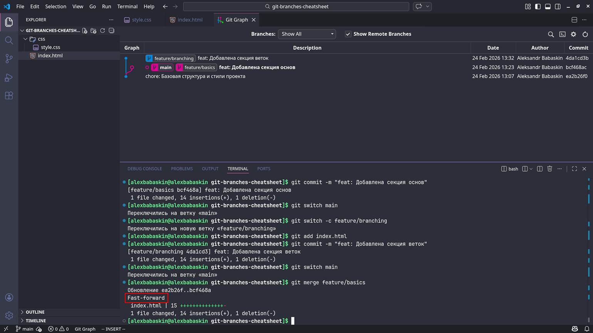Click New File icon in Explorer header

85,31
